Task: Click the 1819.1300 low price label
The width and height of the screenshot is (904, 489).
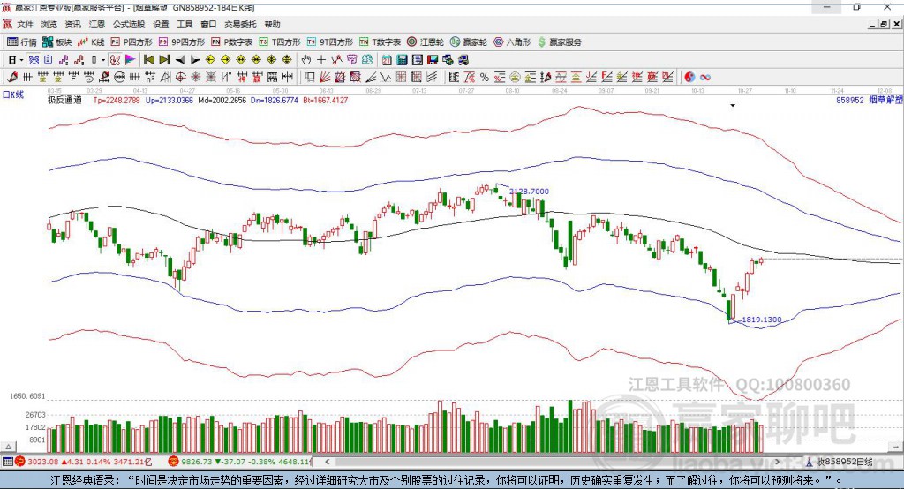Action: tap(762, 320)
